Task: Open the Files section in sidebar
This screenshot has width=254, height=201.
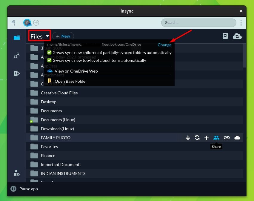Action: tap(17, 38)
